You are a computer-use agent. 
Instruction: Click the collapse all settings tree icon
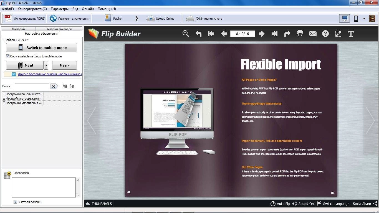72,86
